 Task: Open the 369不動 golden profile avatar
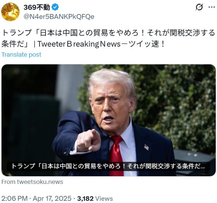[11, 12]
